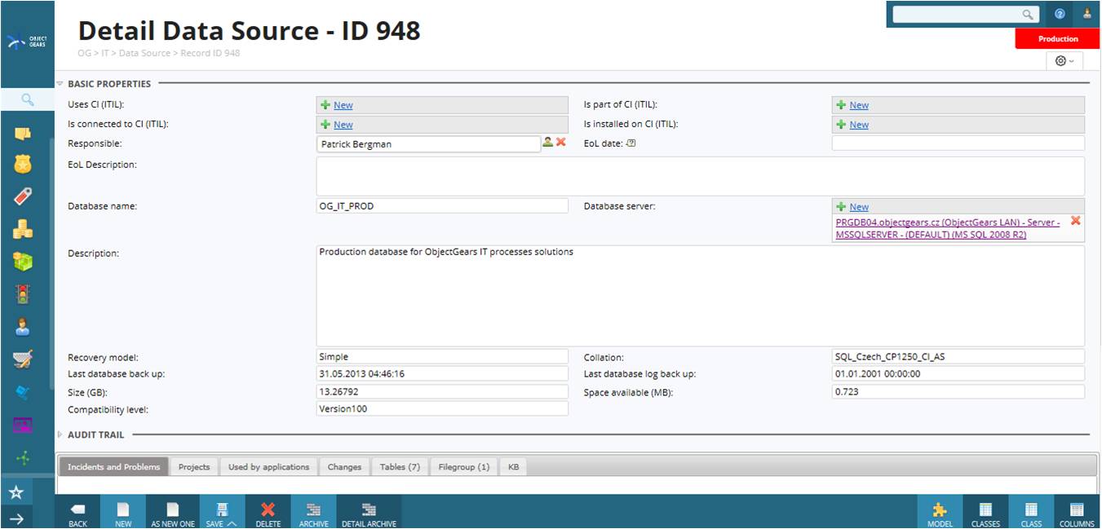This screenshot has width=1102, height=529.
Task: Click into the EoL Description text area
Action: coord(701,176)
